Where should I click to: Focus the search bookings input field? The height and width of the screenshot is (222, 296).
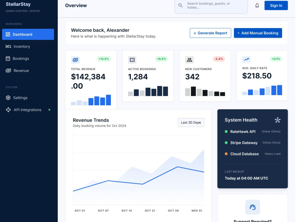211,6
